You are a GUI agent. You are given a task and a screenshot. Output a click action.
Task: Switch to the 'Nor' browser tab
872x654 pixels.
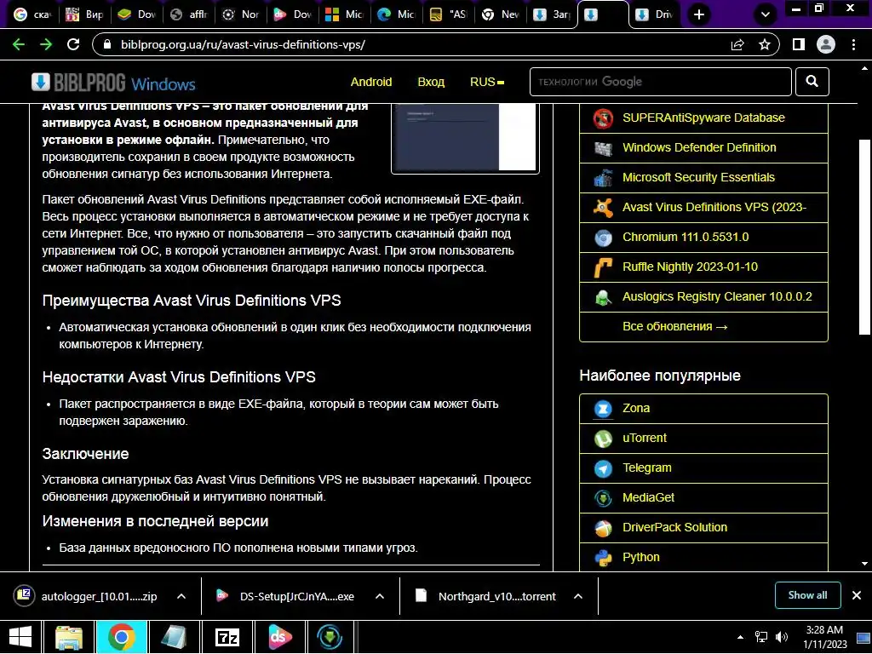[x=241, y=14]
